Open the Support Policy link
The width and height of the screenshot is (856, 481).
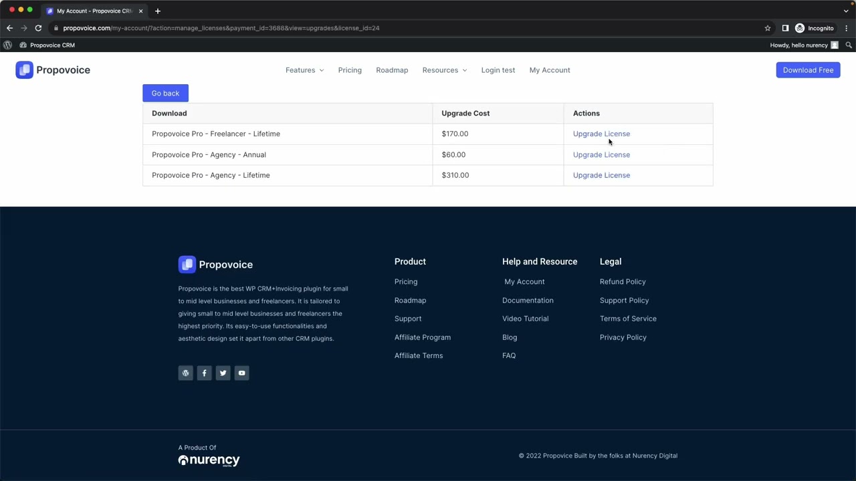pyautogui.click(x=624, y=301)
